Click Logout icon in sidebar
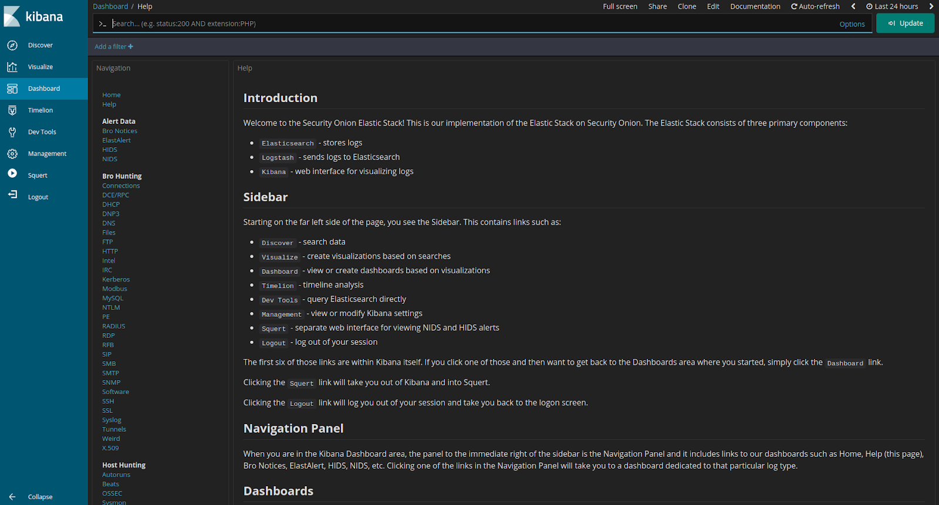Image resolution: width=939 pixels, height=505 pixels. pos(12,195)
